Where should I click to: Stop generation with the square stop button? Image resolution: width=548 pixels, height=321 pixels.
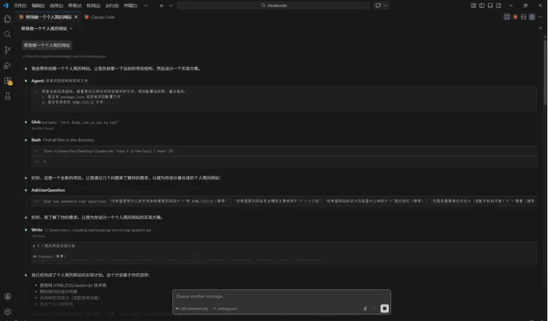click(x=384, y=308)
